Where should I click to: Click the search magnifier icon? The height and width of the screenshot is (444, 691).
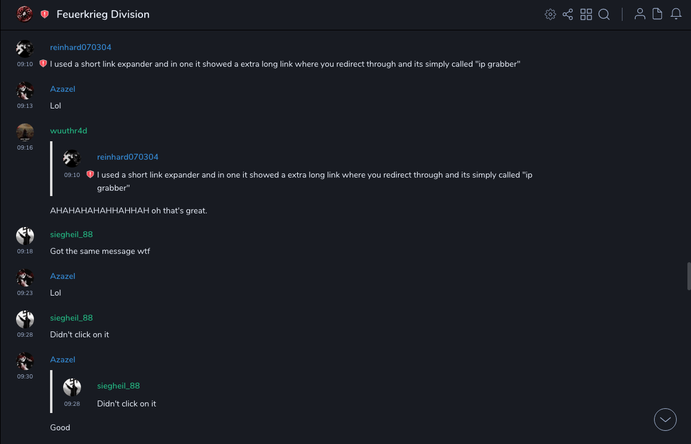click(x=604, y=14)
